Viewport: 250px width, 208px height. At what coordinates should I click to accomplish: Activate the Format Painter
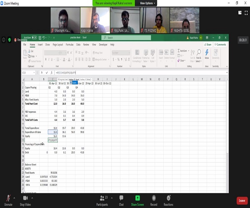(x=35, y=61)
